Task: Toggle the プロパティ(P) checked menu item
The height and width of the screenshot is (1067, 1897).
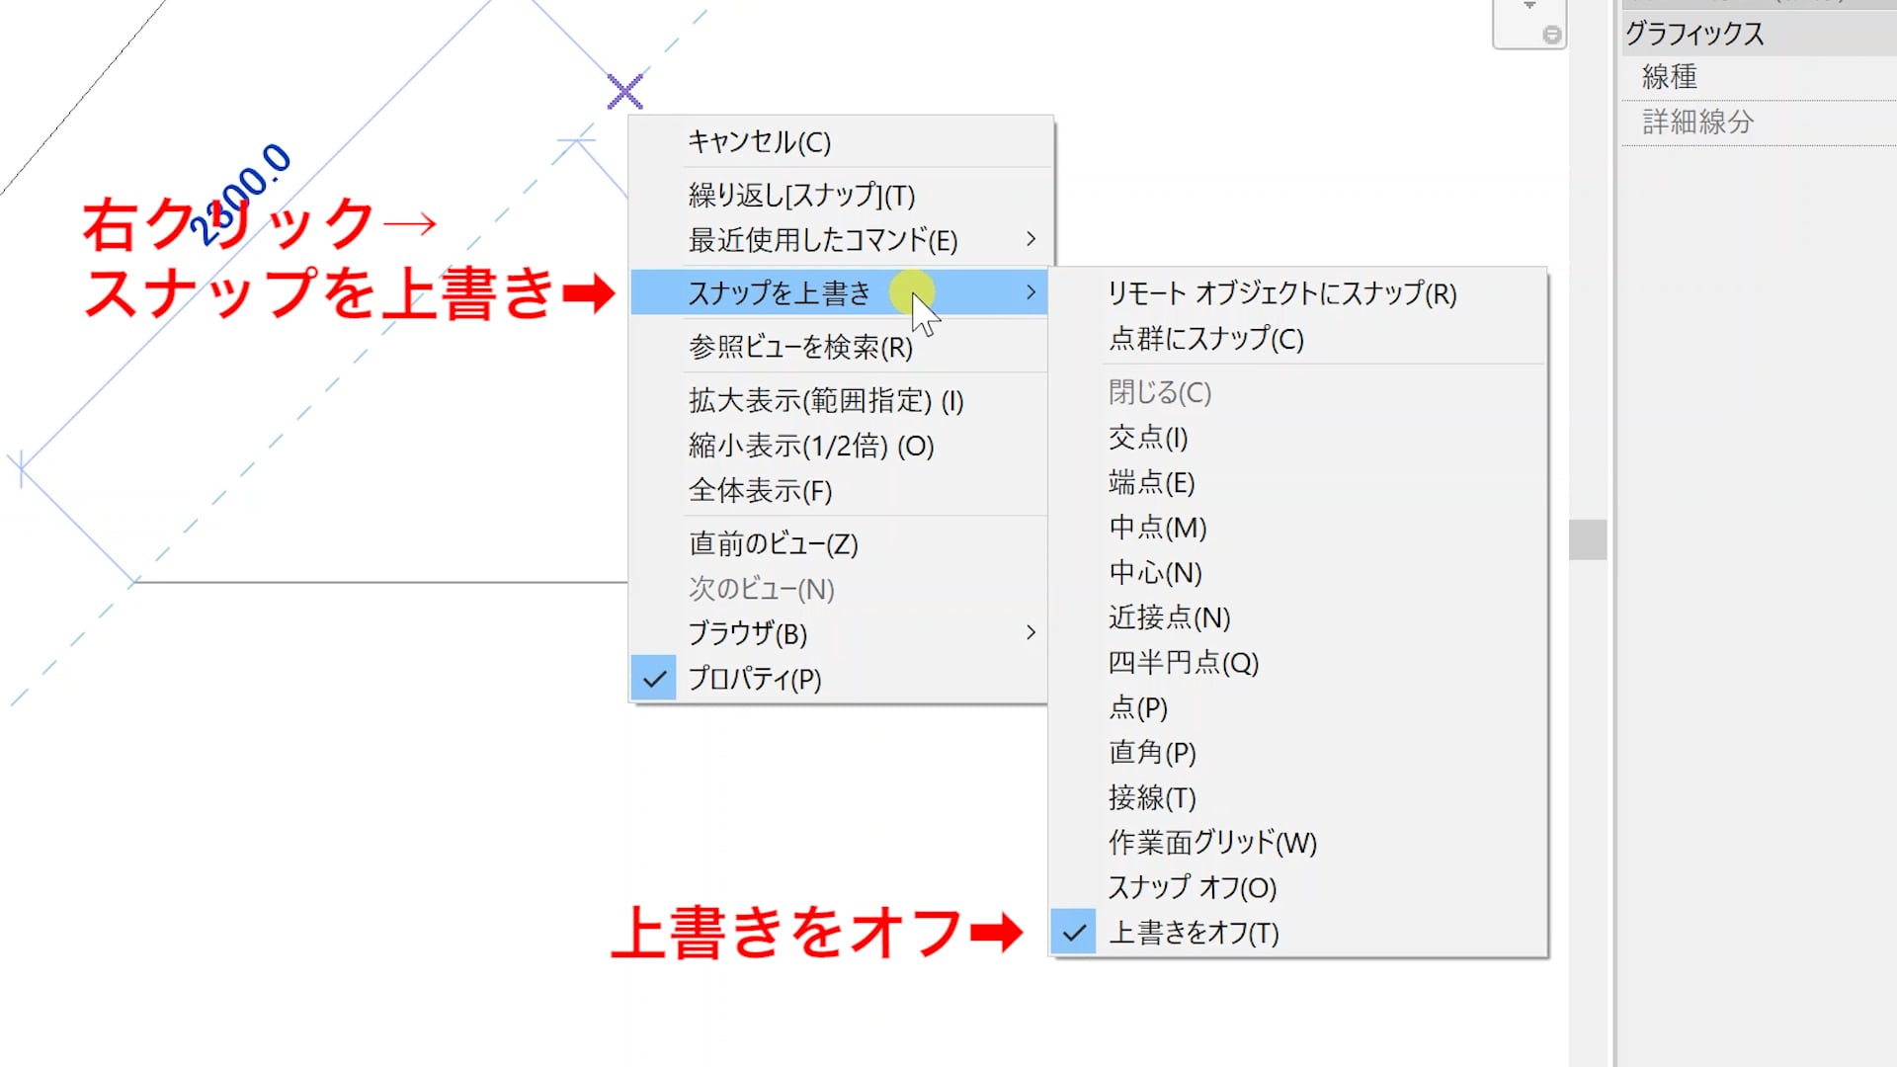Action: pos(754,679)
